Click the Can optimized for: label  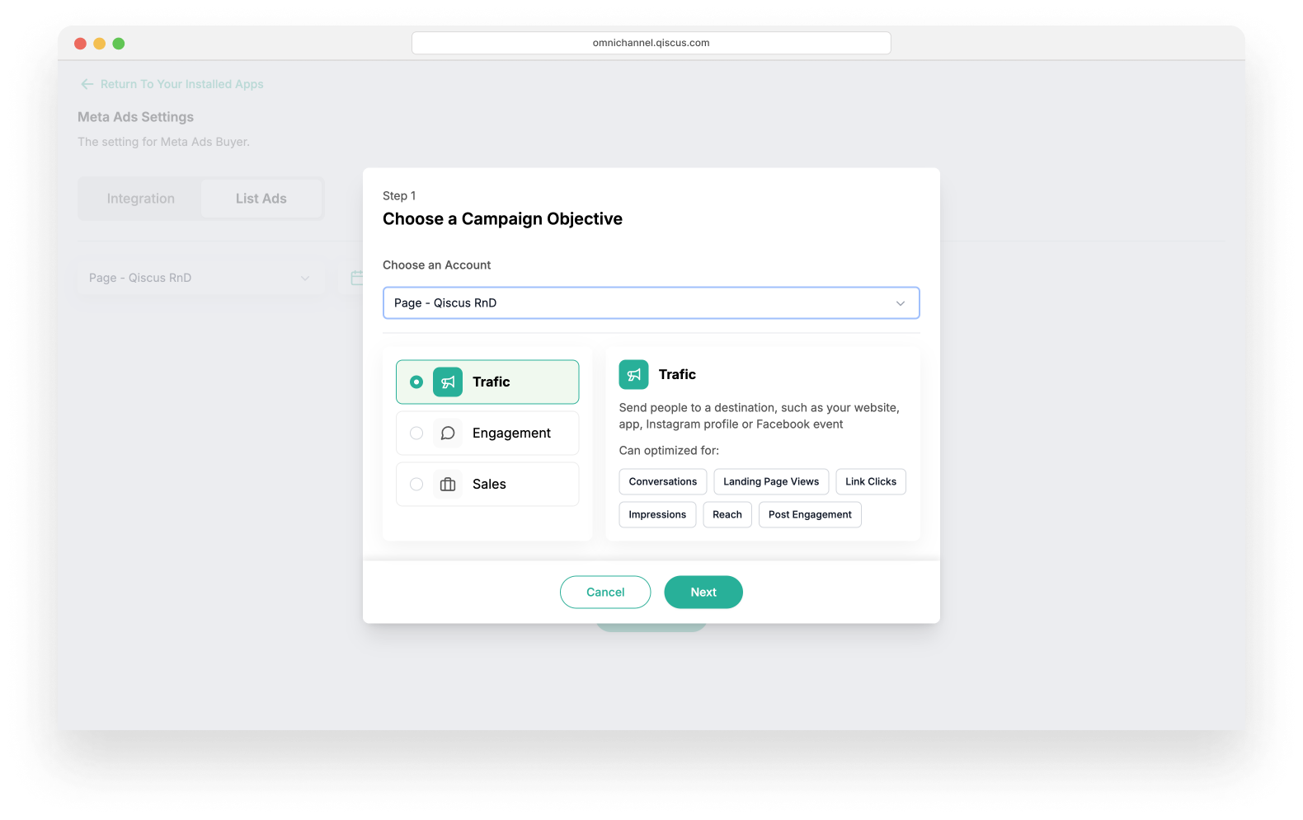pyautogui.click(x=669, y=450)
